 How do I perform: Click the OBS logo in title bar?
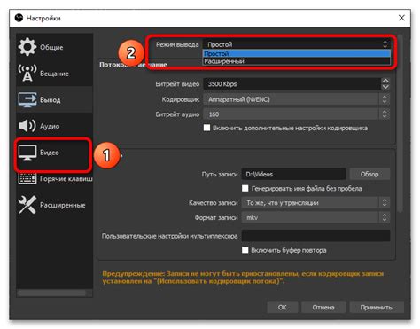[19, 18]
